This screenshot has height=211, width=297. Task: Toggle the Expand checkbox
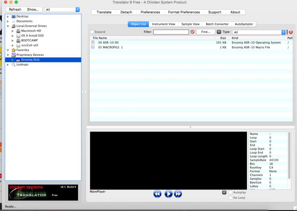click(92, 32)
